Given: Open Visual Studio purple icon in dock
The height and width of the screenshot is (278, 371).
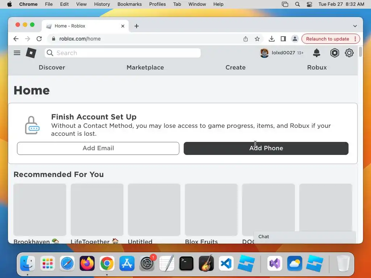Looking at the screenshot, I should (x=275, y=263).
